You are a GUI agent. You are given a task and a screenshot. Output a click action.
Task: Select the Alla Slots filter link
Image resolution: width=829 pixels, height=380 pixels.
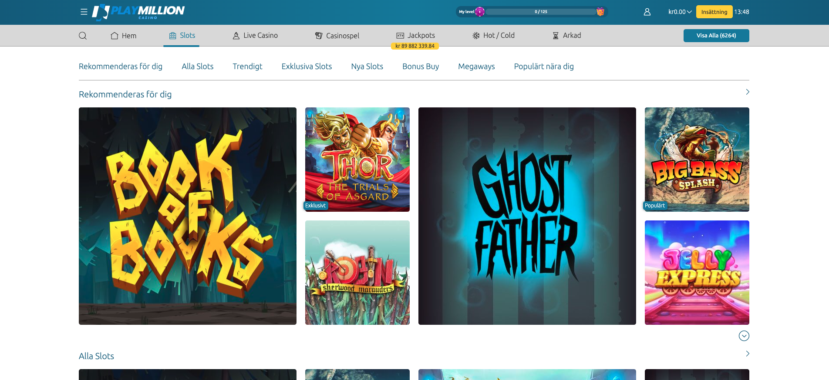pyautogui.click(x=198, y=67)
